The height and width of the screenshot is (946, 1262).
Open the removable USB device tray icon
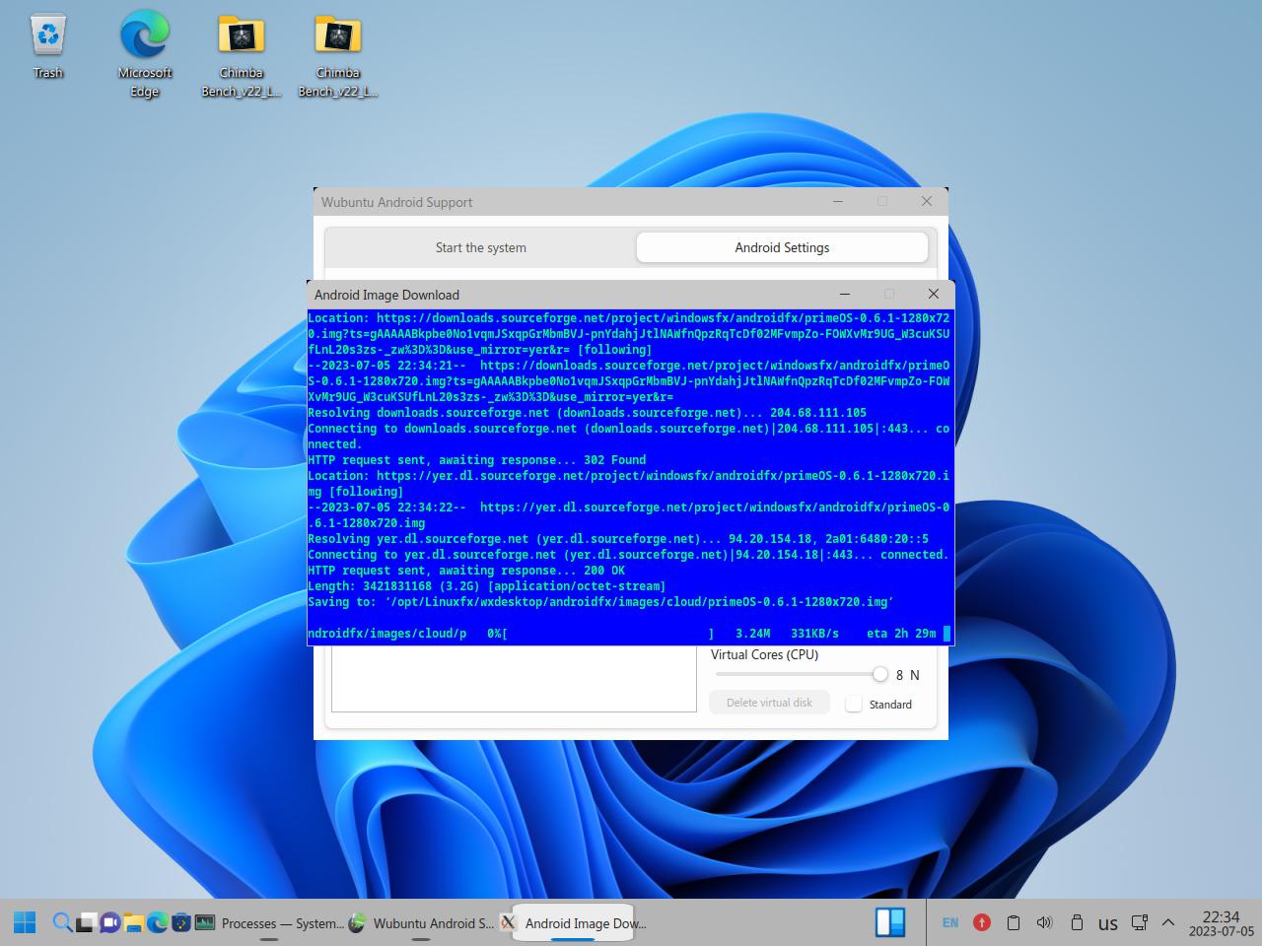tap(1077, 923)
